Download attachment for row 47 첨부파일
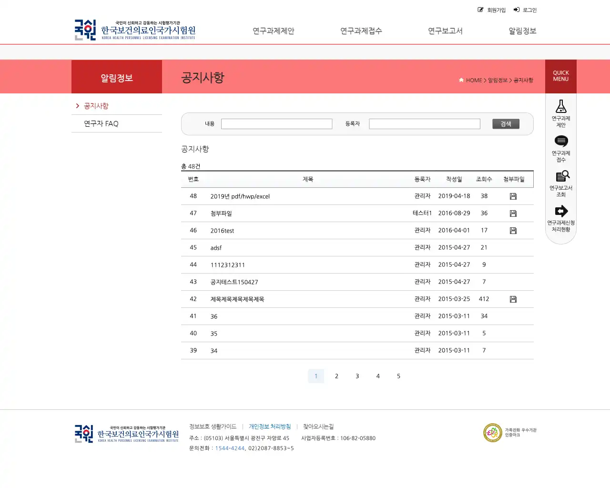610x488 pixels. coord(513,213)
